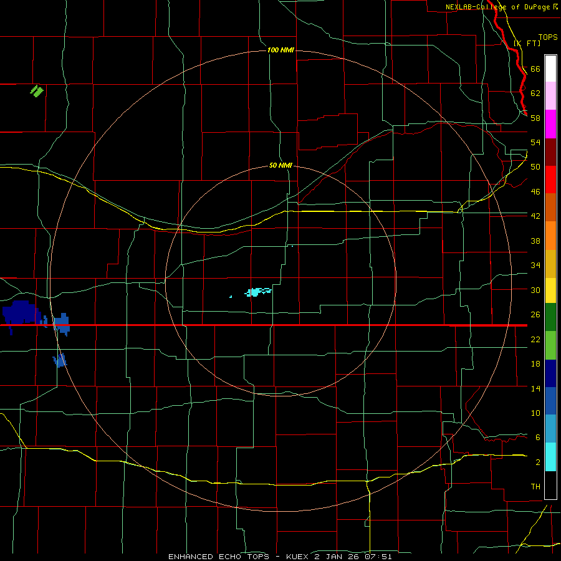The width and height of the screenshot is (561, 561).
Task: Click the "54" legend value
Action: point(535,142)
